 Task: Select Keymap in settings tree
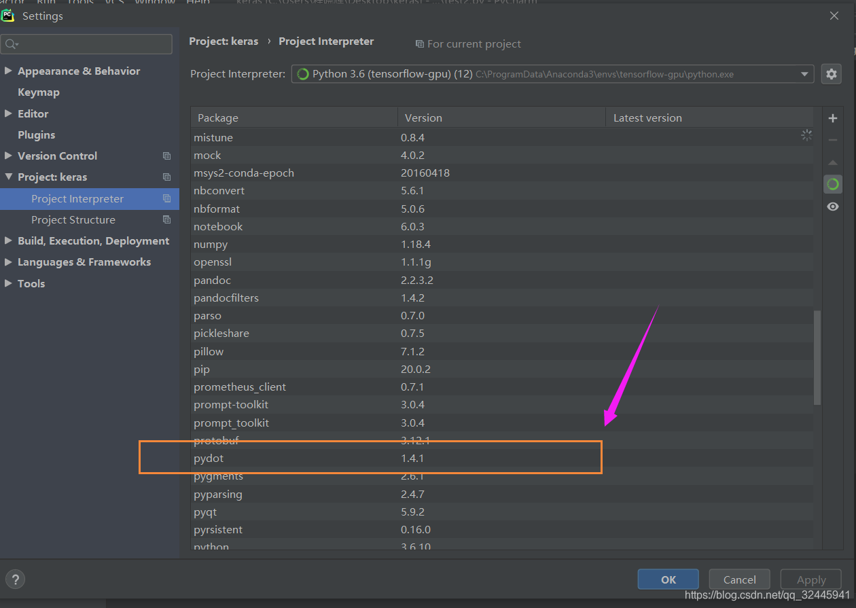(39, 92)
